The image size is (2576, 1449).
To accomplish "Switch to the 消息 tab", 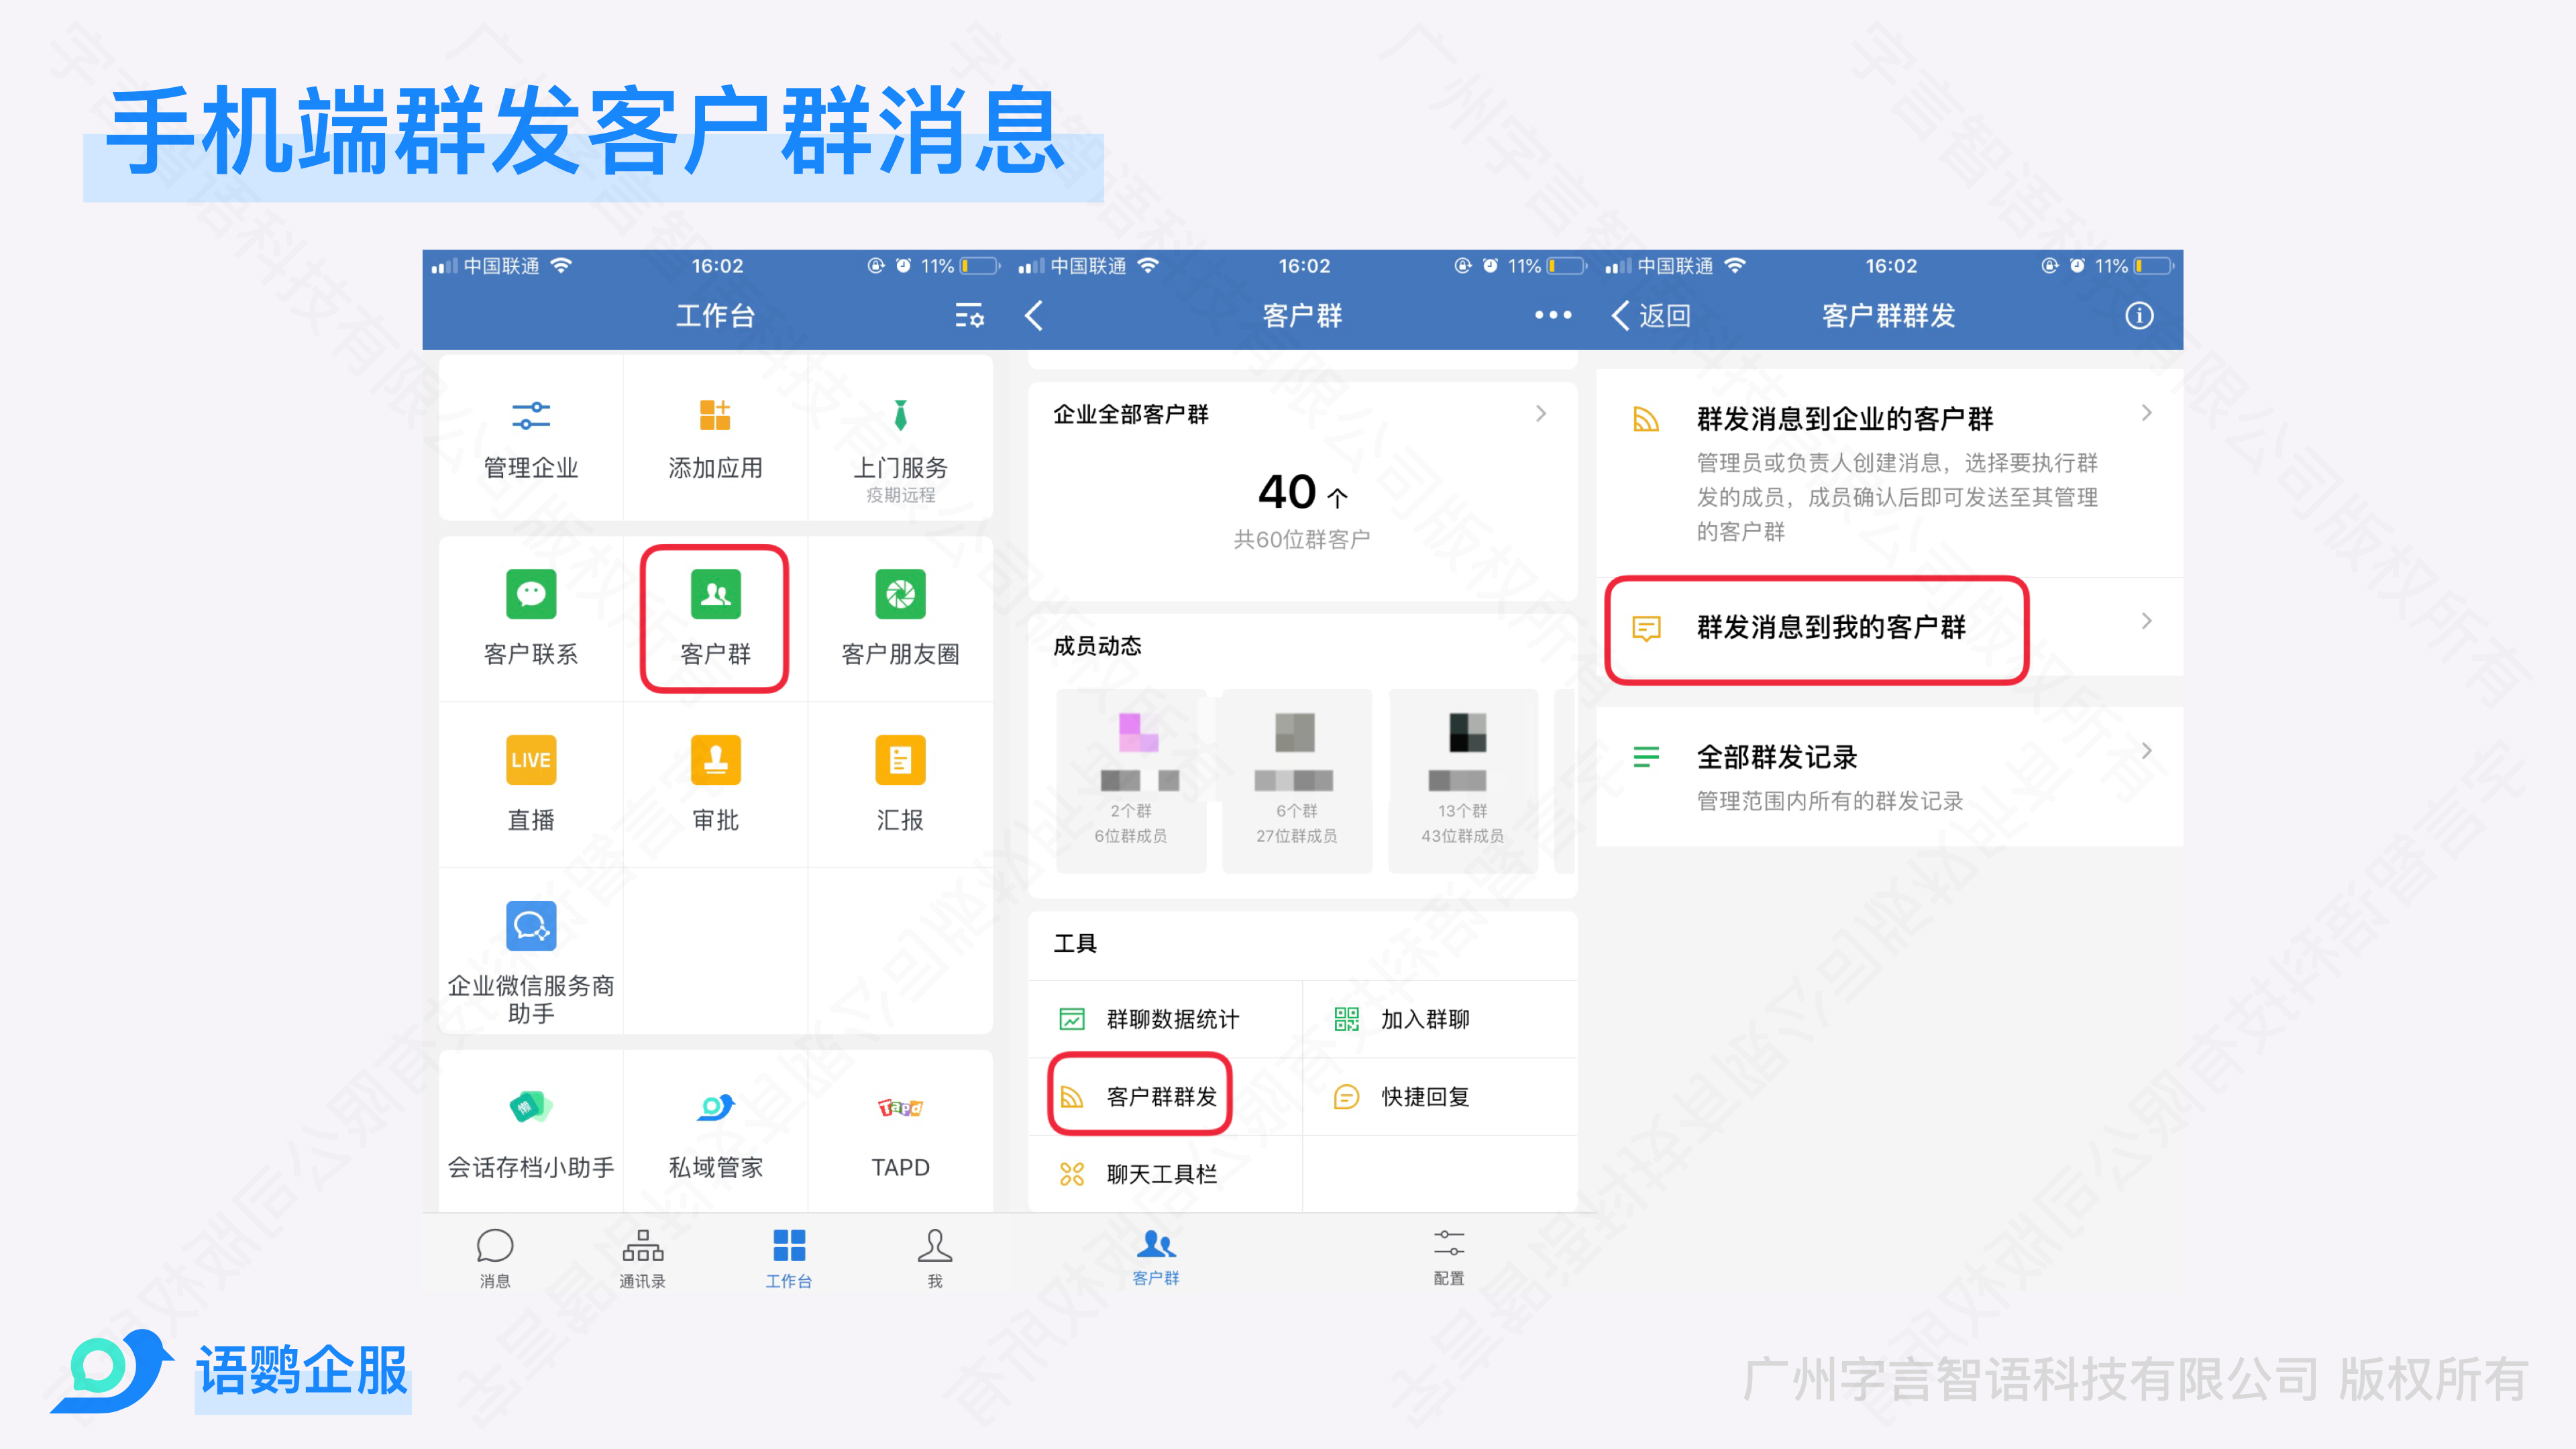I will (x=494, y=1258).
